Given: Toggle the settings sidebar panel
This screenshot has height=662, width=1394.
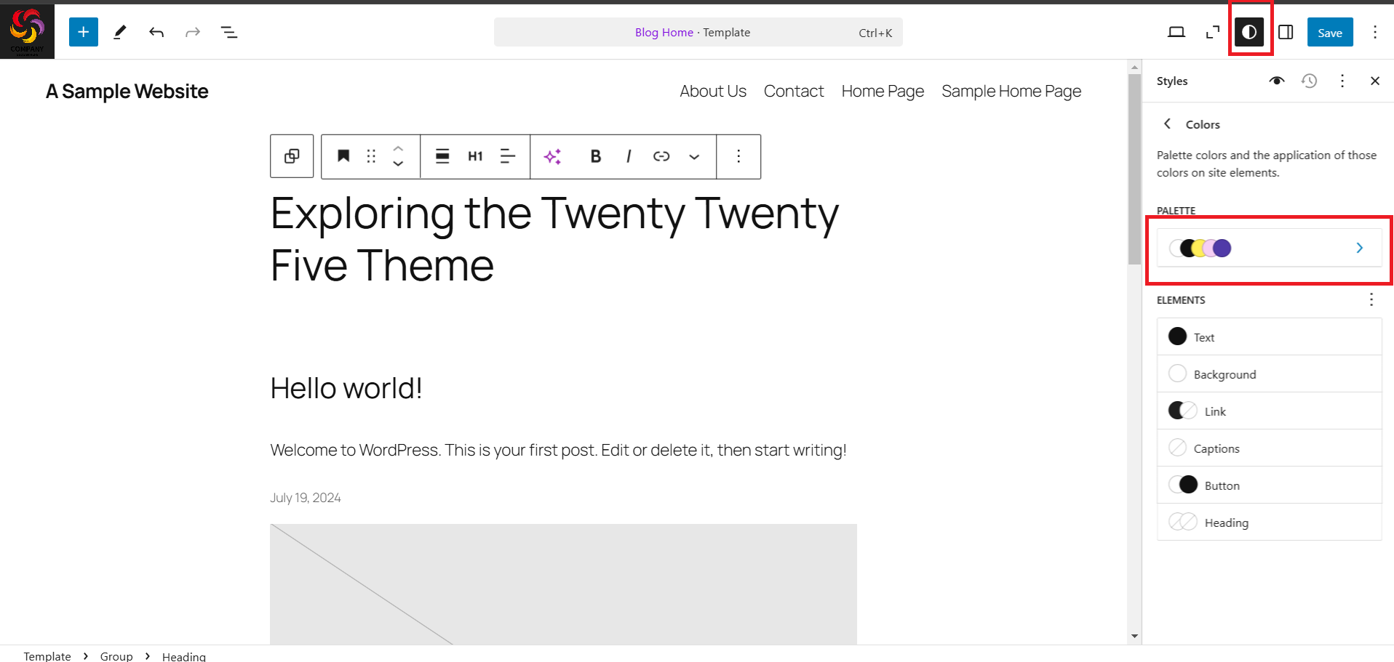Looking at the screenshot, I should [x=1286, y=32].
